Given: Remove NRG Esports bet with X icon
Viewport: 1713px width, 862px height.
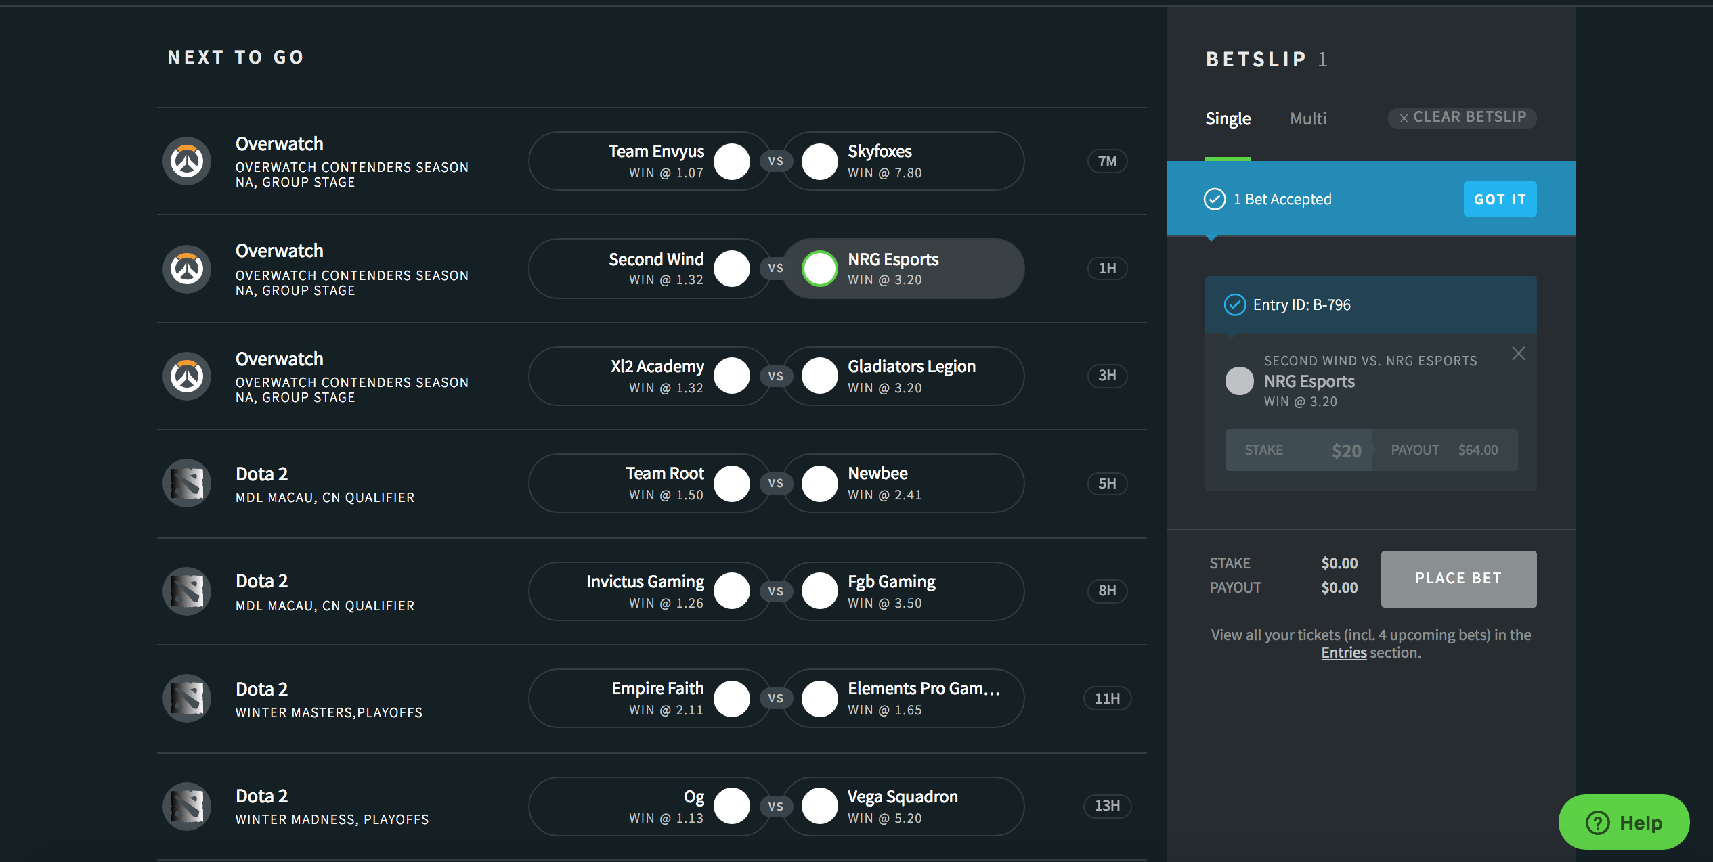Looking at the screenshot, I should 1519,354.
